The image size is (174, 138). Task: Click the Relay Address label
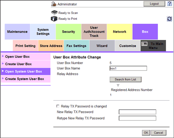point(68,74)
